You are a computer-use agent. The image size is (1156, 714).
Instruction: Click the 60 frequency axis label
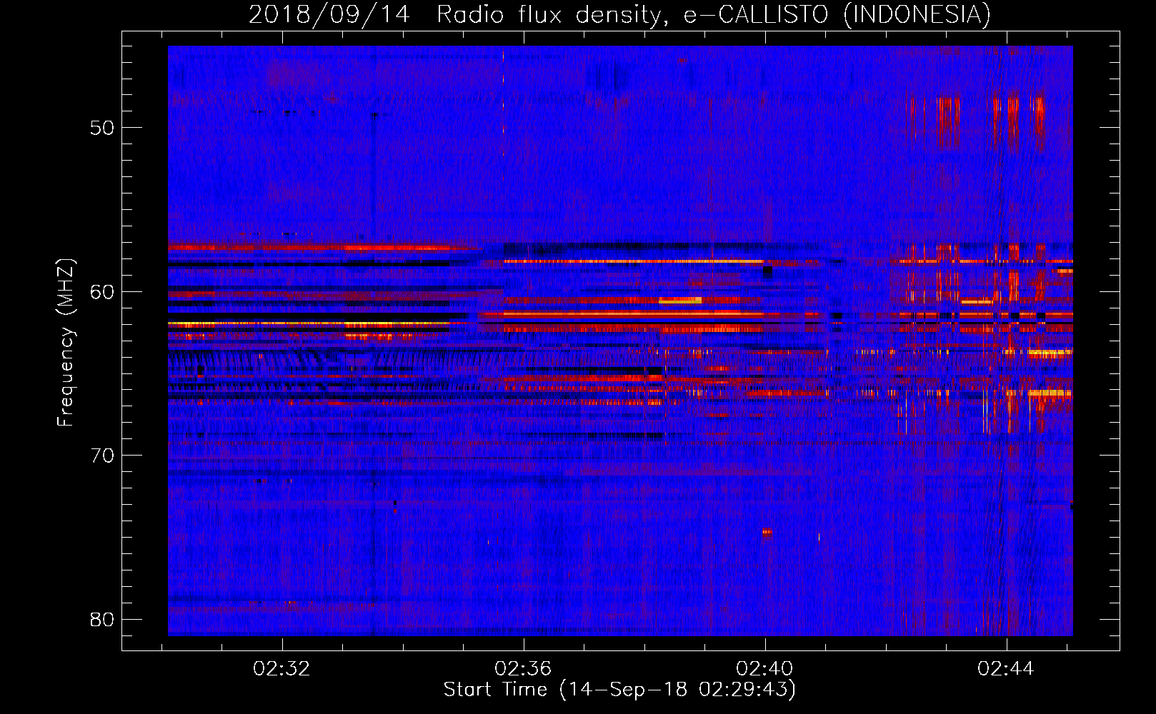pyautogui.click(x=102, y=291)
